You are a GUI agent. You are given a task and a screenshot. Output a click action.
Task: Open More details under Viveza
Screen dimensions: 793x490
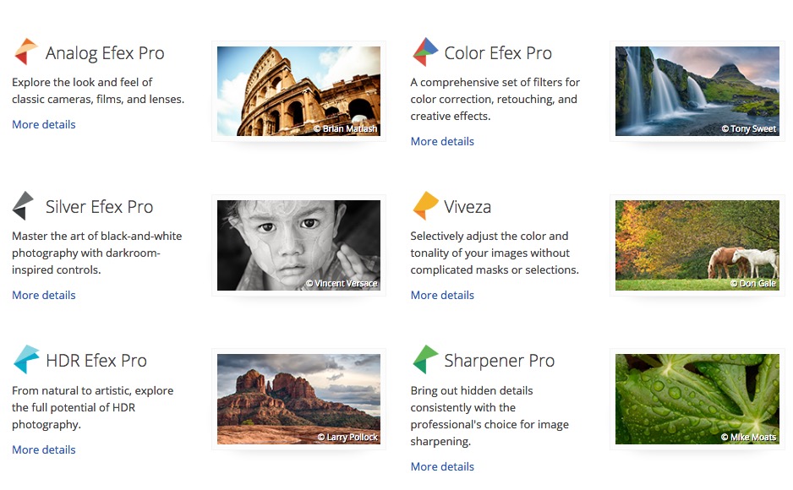tap(442, 295)
